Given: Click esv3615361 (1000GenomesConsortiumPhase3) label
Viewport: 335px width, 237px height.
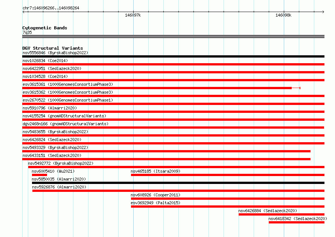Looking at the screenshot, I should point(68,84).
